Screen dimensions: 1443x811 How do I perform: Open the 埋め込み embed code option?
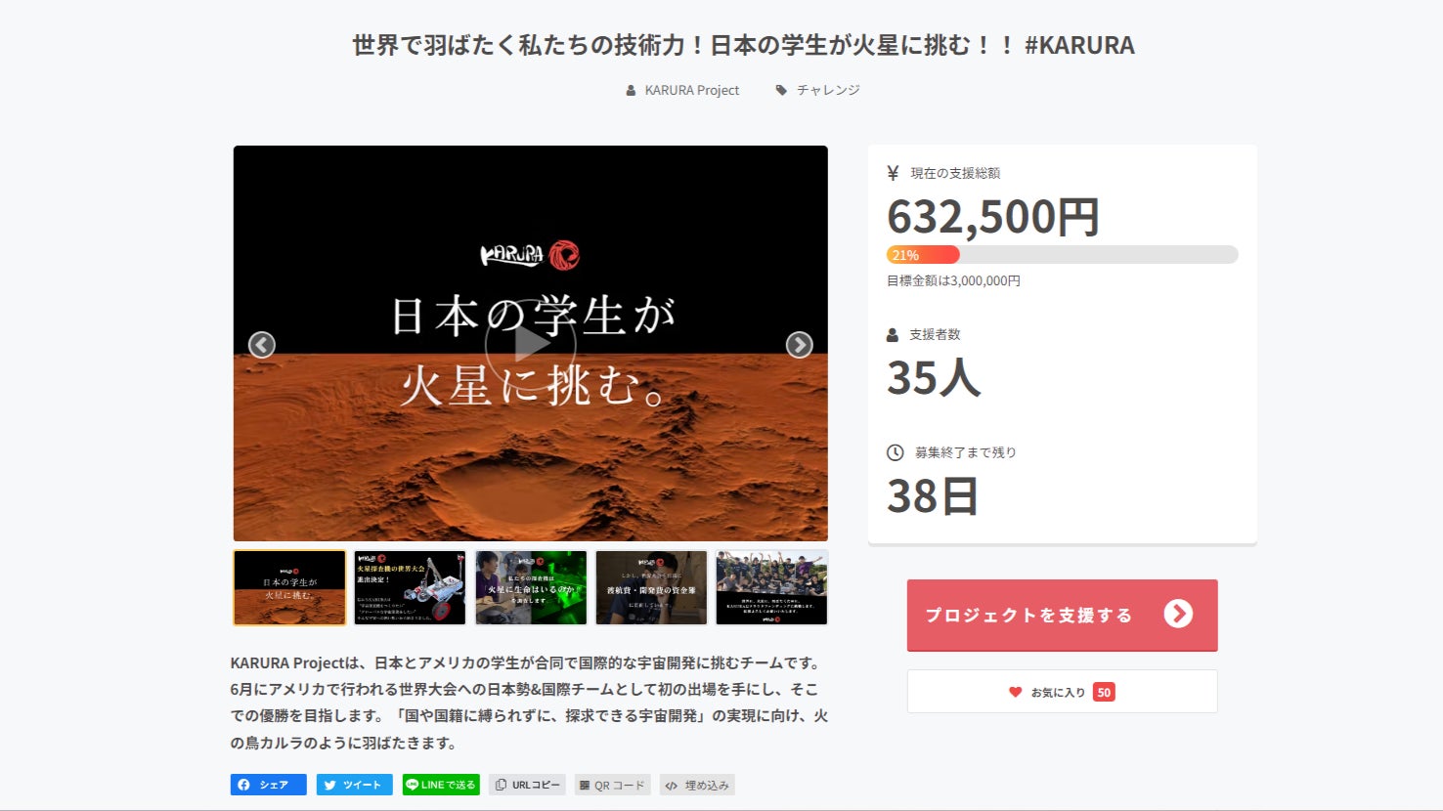point(697,785)
